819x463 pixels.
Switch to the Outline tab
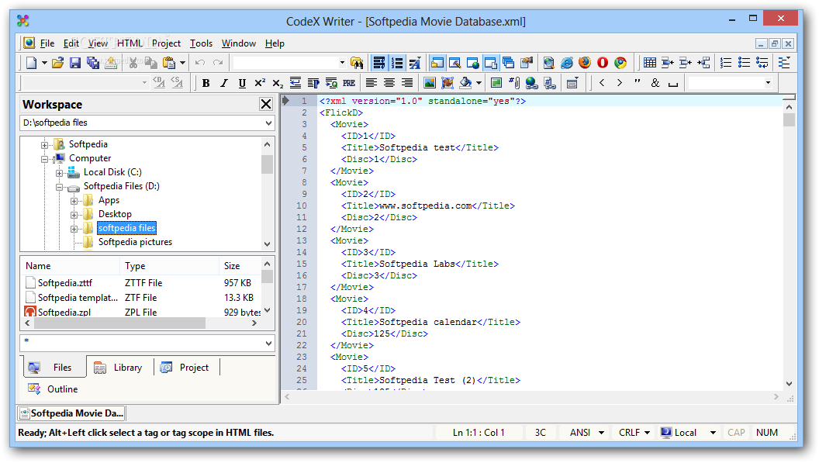[x=54, y=389]
